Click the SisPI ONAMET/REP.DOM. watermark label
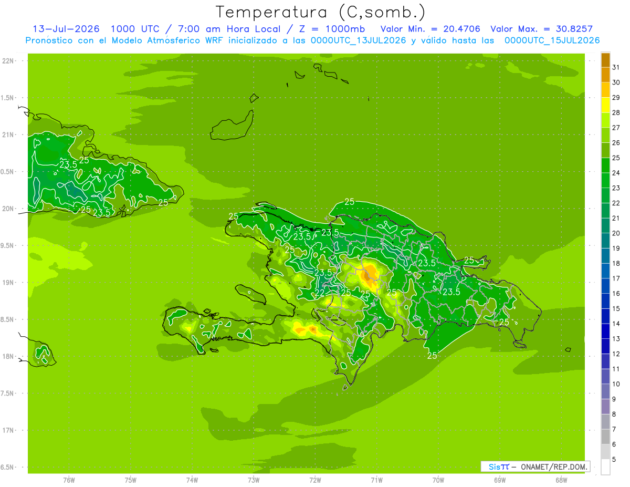This screenshot has height=487, width=630. tap(535, 467)
